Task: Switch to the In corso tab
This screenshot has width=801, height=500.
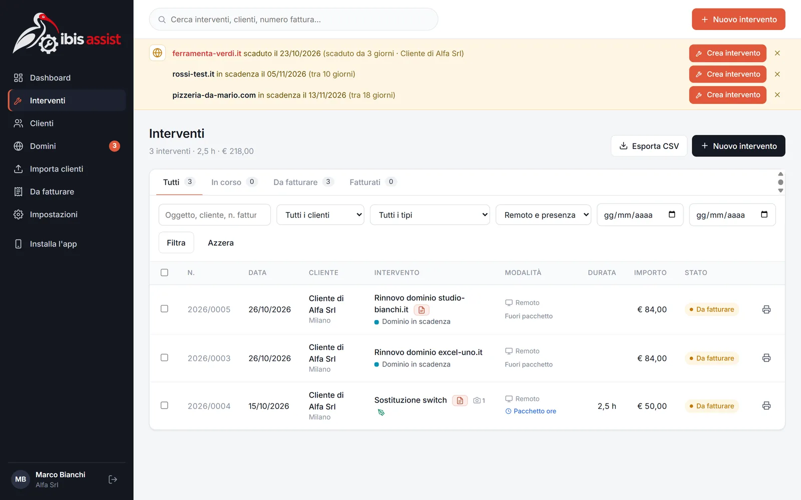Action: (234, 182)
